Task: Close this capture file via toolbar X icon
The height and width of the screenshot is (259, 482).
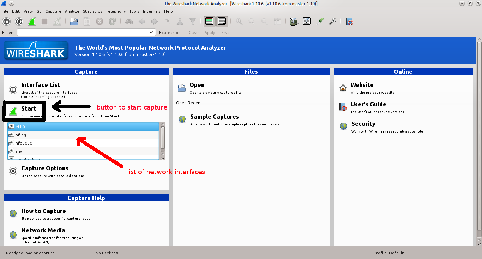Action: [100, 22]
